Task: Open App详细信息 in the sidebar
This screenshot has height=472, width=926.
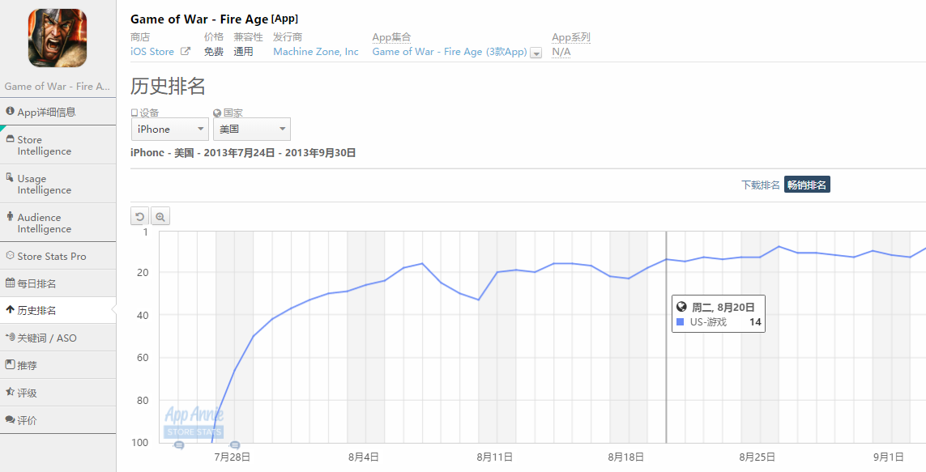Action: 58,112
